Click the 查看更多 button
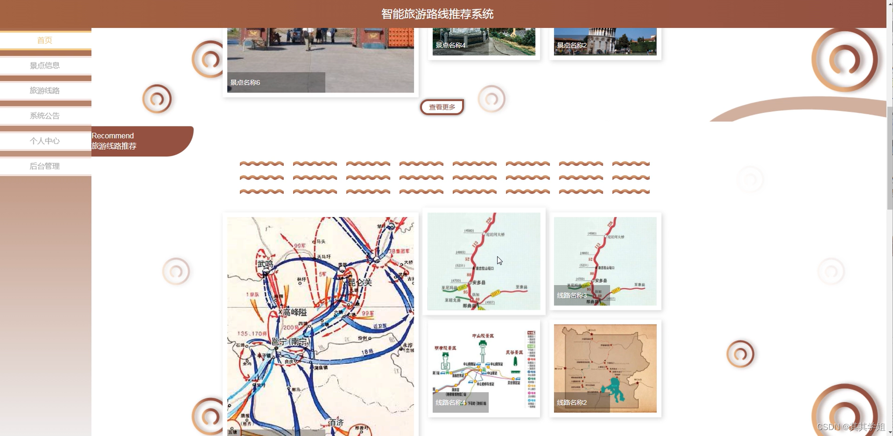The height and width of the screenshot is (436, 893). tap(442, 107)
